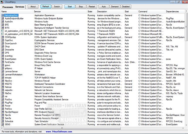The width and height of the screenshot is (188, 134).
Task: Click the BITS service icon
Action: [x=3, y=28]
